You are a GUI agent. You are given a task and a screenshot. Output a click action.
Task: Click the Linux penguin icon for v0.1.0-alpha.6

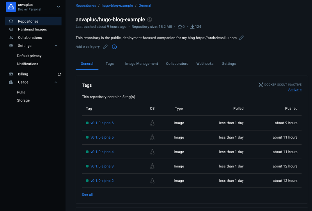(152, 123)
